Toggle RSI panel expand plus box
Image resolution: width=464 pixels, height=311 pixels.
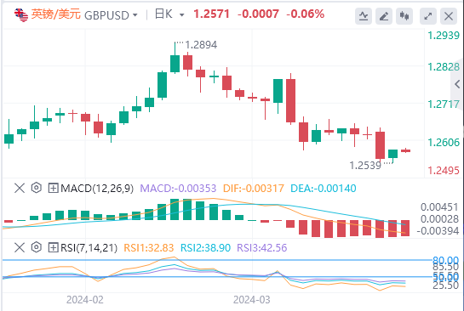pos(53,247)
